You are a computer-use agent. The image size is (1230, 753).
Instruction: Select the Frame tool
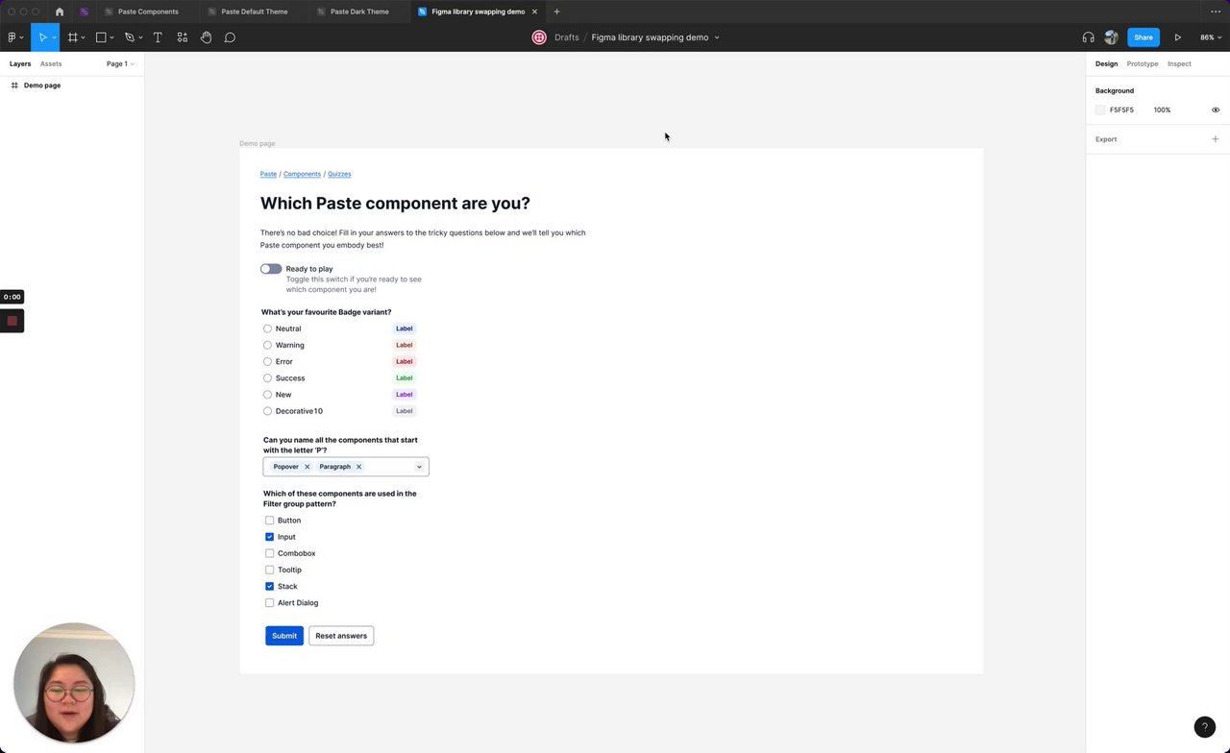pyautogui.click(x=72, y=37)
